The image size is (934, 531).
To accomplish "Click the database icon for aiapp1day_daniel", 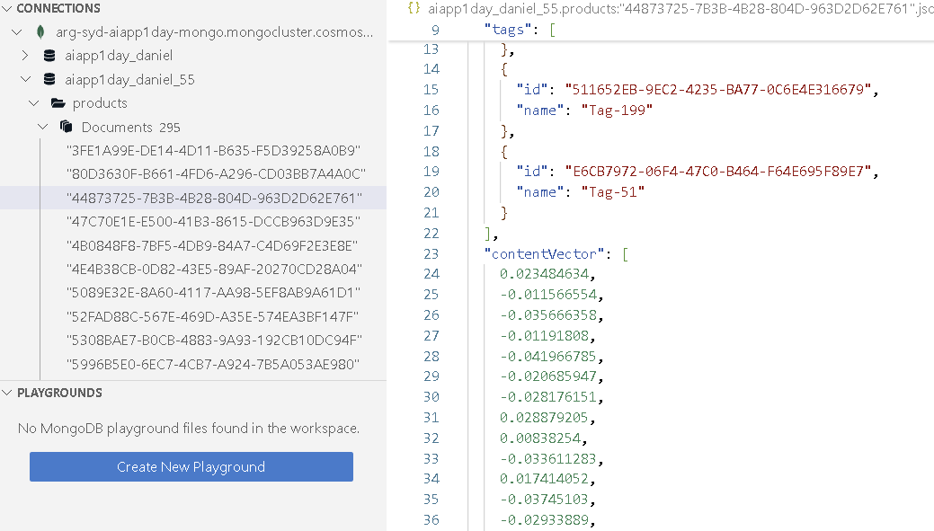I will click(x=49, y=56).
